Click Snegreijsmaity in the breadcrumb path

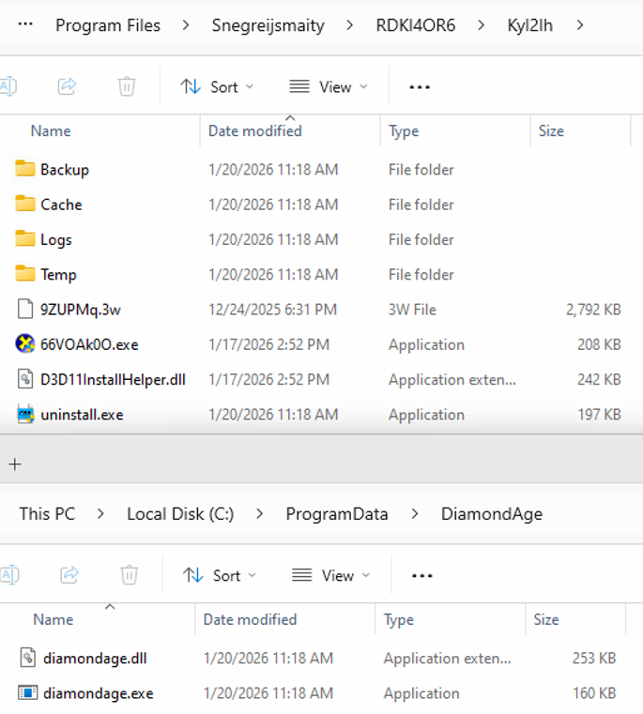tap(268, 25)
